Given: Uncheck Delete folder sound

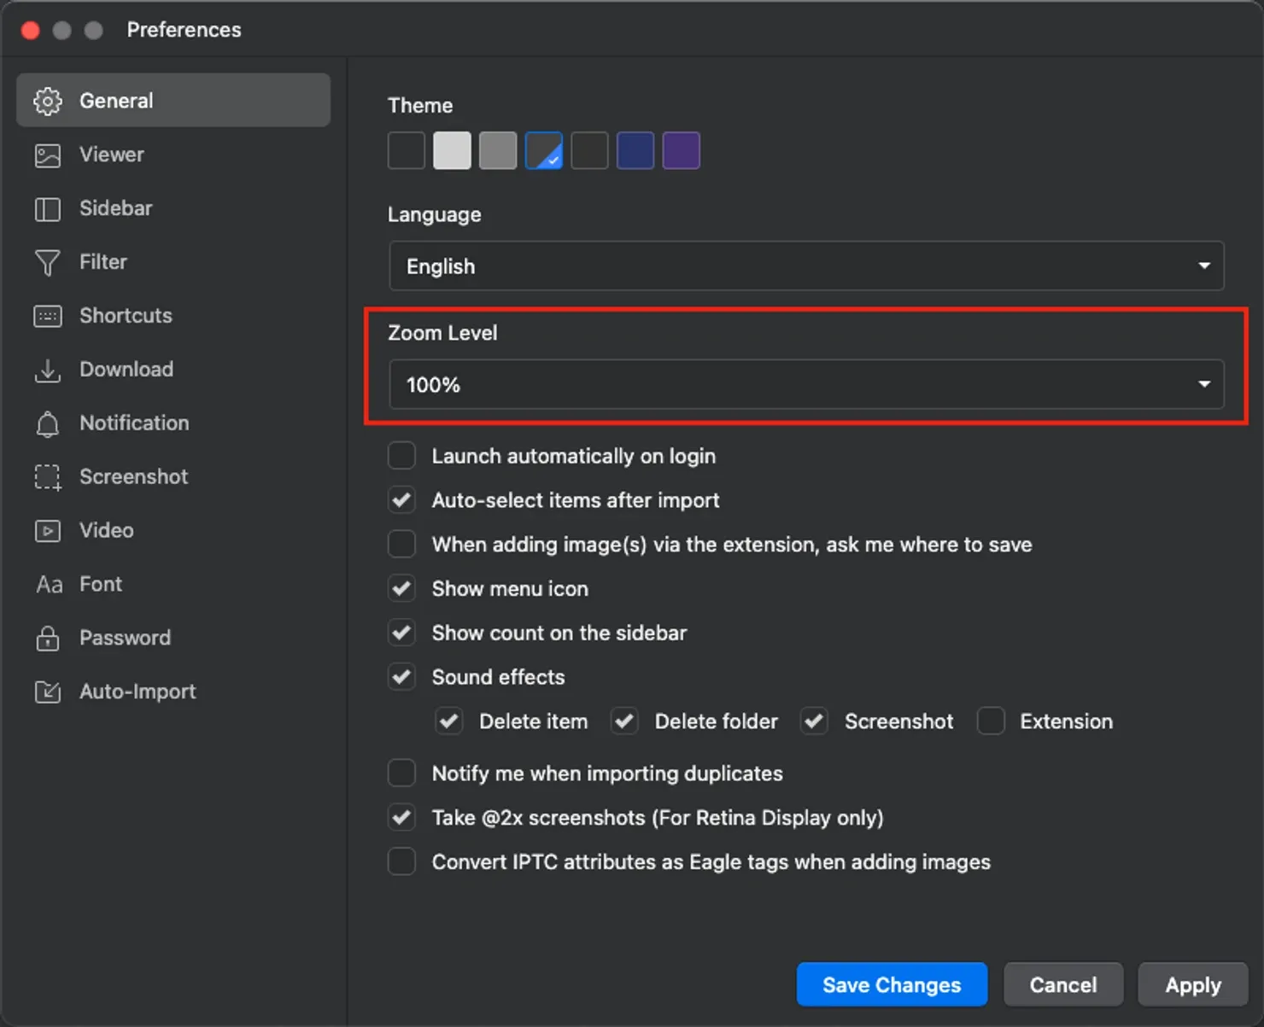Looking at the screenshot, I should (625, 721).
